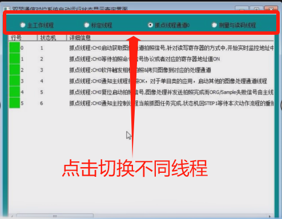This screenshot has width=282, height=219.
Task: Select the row about CH0软件触发相机拍照
Action: click(141, 70)
